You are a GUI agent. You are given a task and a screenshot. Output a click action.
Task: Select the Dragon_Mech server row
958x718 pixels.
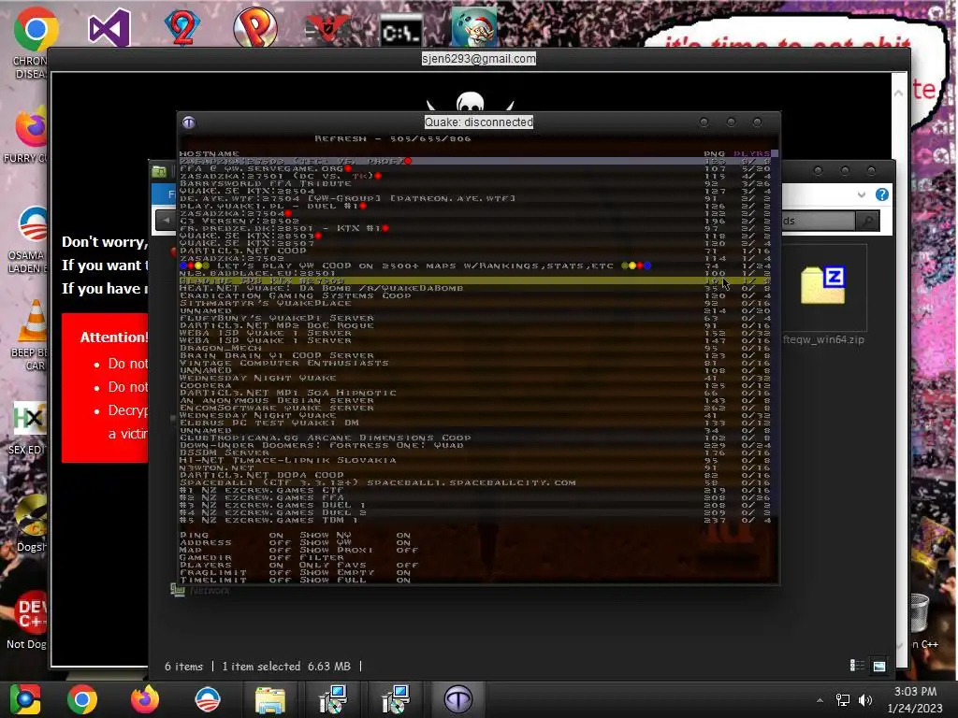pyautogui.click(x=474, y=348)
